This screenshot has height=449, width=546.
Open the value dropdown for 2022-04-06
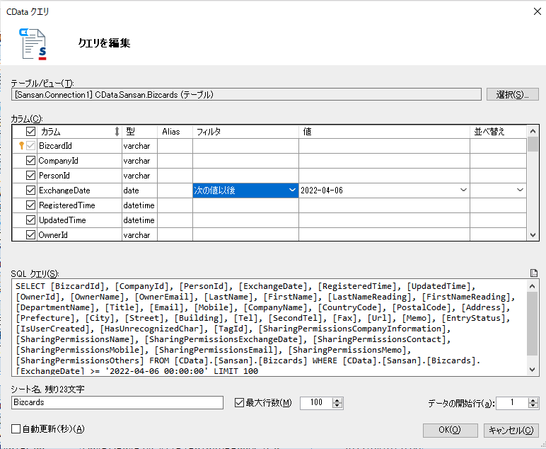click(x=463, y=190)
